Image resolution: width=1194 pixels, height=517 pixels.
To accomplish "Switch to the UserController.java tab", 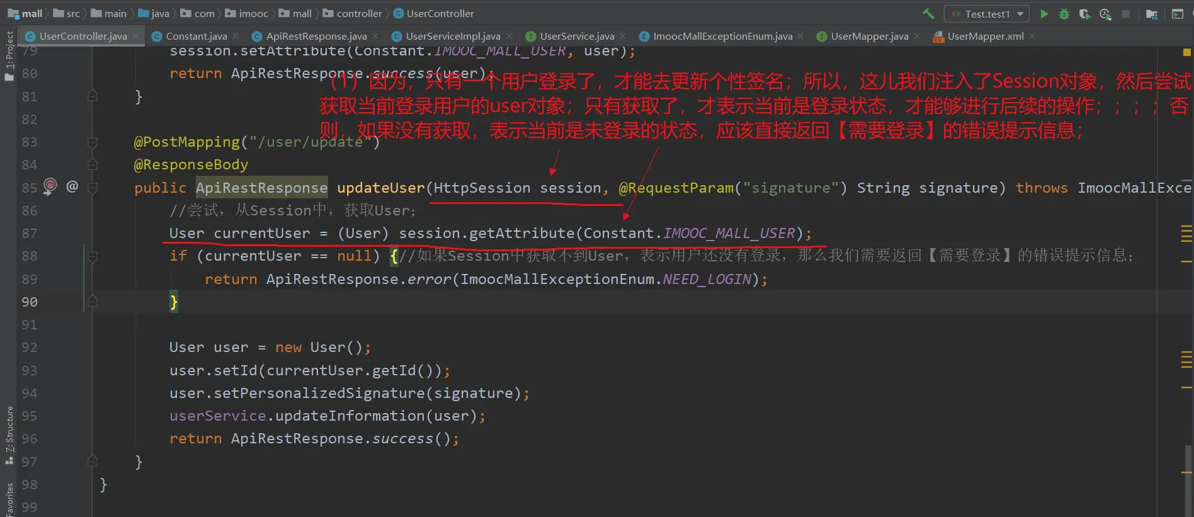I will pyautogui.click(x=82, y=37).
